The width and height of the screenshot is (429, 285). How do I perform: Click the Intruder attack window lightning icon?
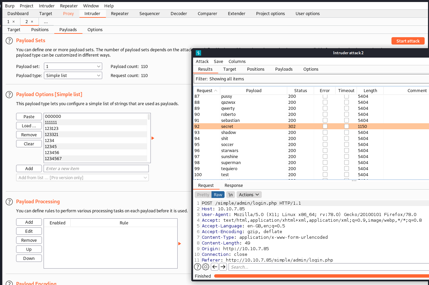pos(198,53)
